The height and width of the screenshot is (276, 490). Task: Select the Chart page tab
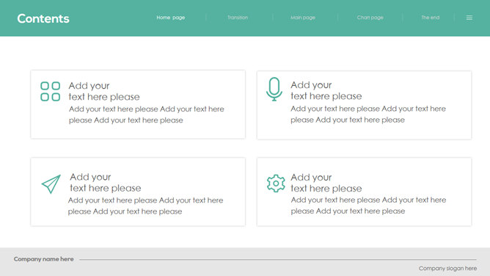[x=370, y=18]
